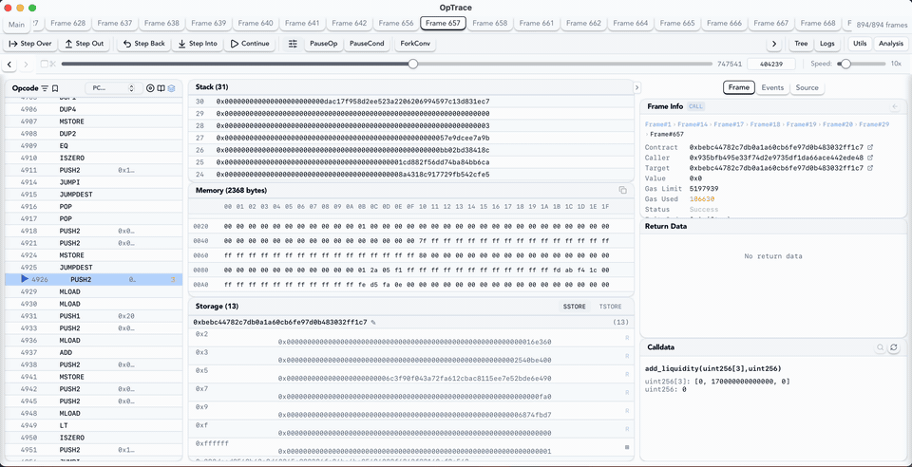Click the R marker on storage slot 0x2

click(627, 338)
